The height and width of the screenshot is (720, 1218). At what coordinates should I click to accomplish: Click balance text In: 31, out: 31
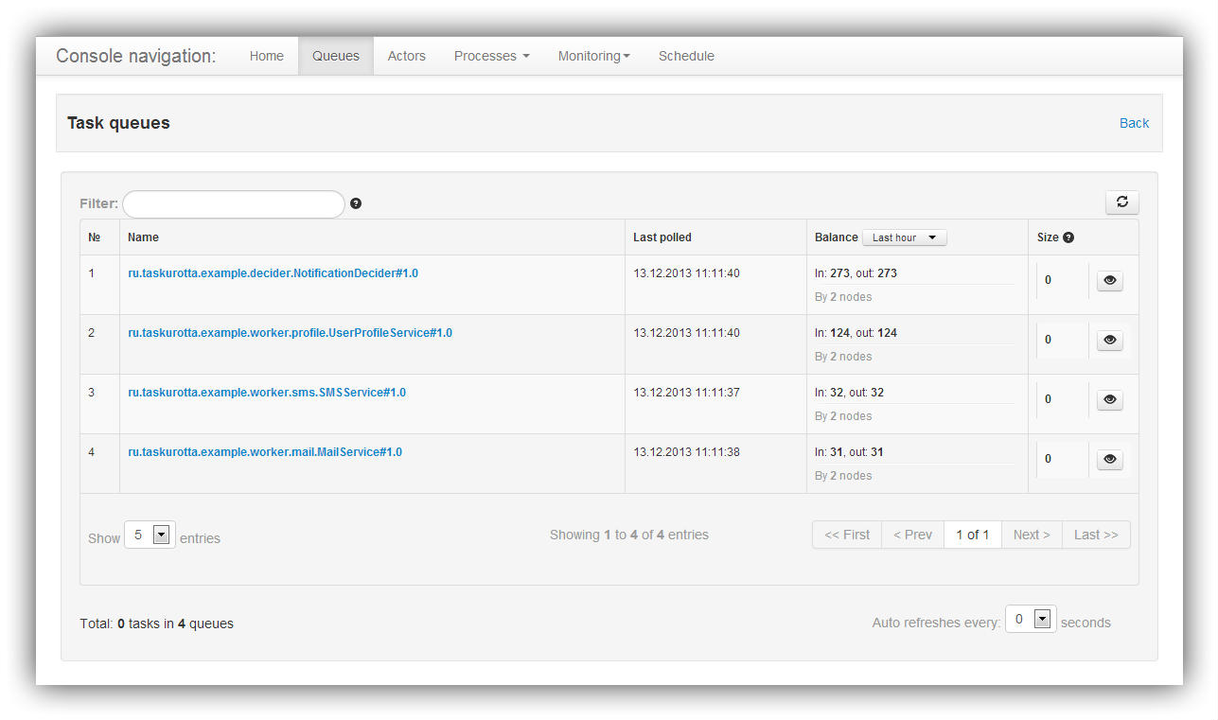tap(849, 452)
